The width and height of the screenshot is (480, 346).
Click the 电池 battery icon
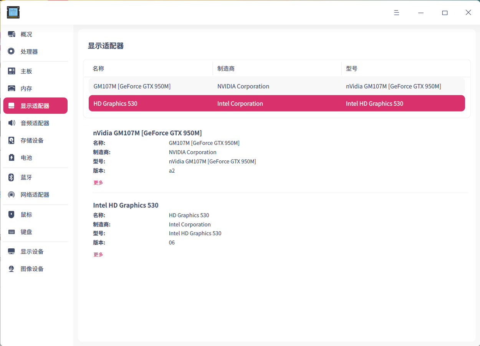12,158
